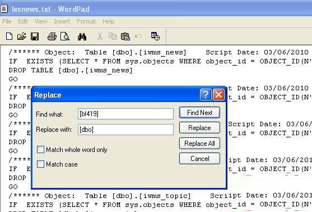Click the binoculars Find icon
312x212 pixels.
[x=82, y=36]
